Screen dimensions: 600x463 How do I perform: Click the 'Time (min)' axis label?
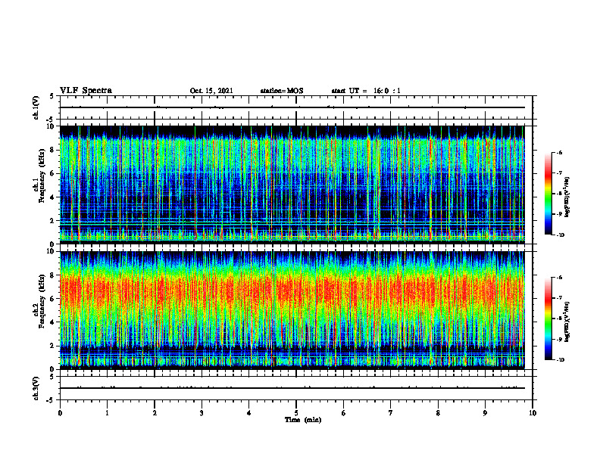click(x=303, y=420)
